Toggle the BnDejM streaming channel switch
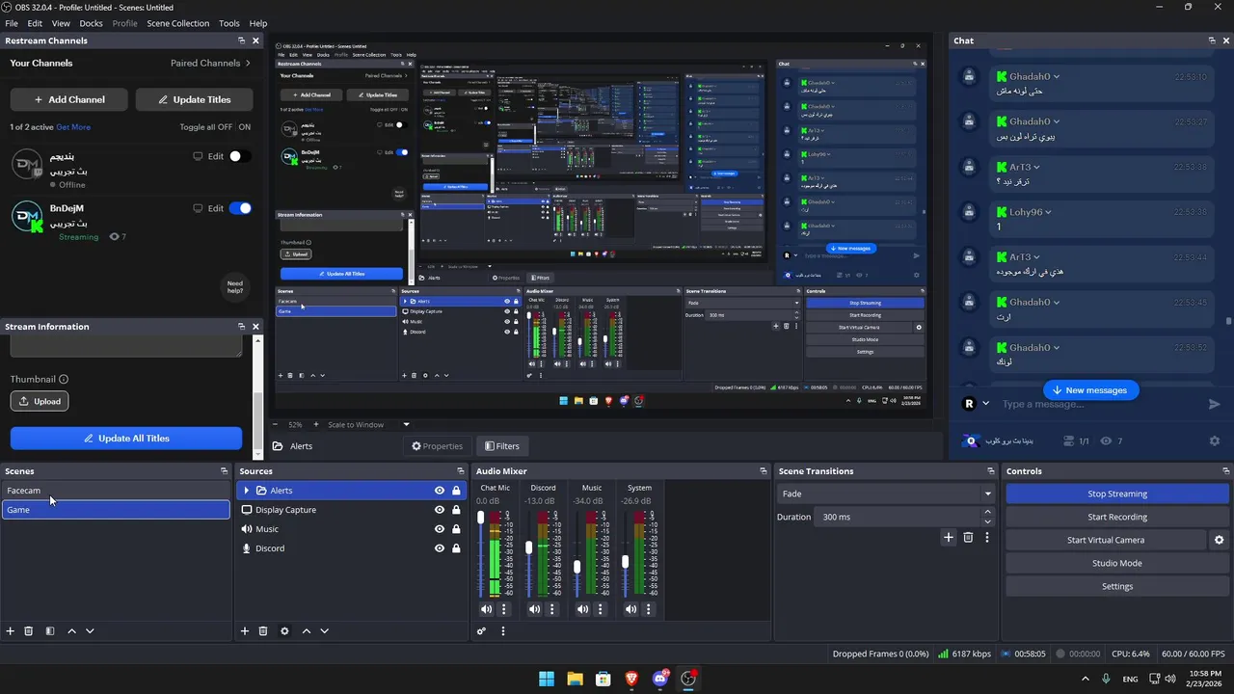 click(x=239, y=208)
